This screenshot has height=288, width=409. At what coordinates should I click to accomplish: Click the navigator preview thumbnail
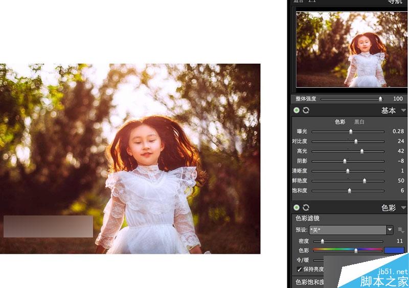click(351, 49)
